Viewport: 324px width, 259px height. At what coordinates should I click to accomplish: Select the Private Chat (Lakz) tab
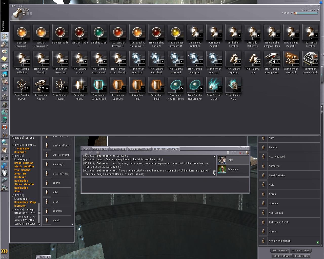[166, 149]
